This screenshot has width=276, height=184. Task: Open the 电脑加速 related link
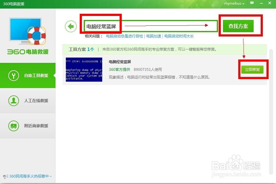(153, 36)
